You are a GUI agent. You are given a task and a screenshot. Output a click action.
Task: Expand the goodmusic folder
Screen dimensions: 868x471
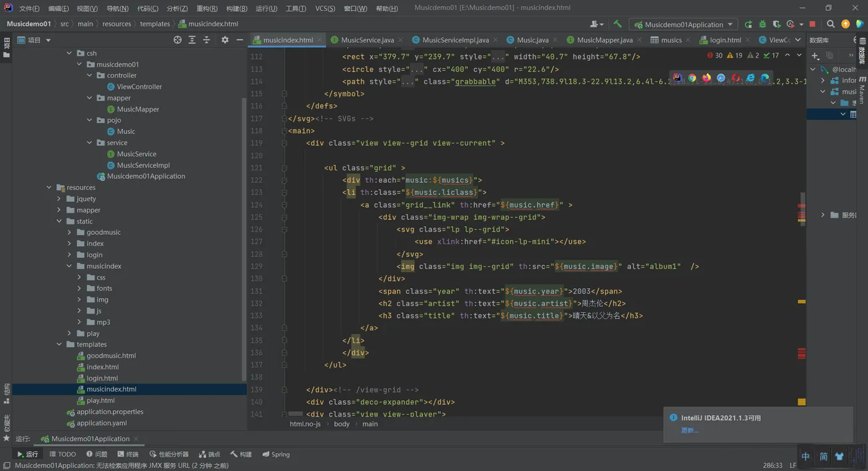click(x=69, y=232)
